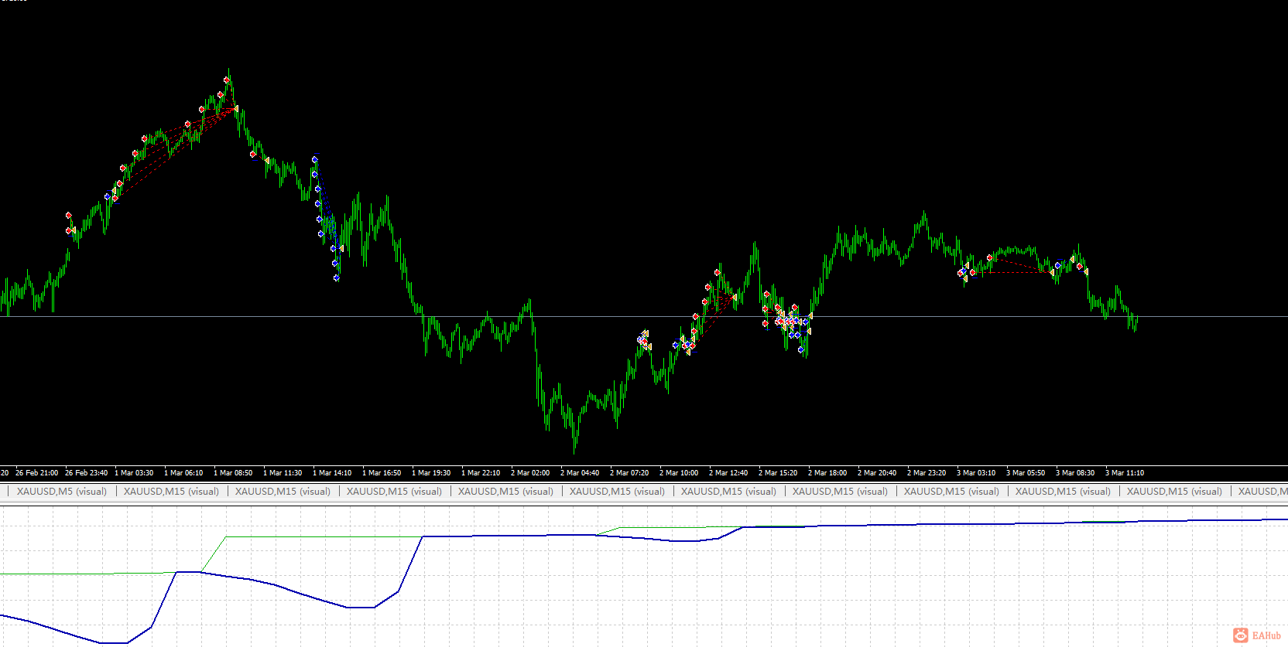
Task: Select the 2 Mar 12:40 time label
Action: coord(728,473)
